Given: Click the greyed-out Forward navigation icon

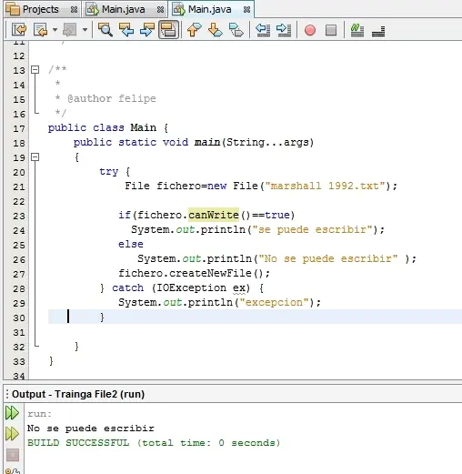Looking at the screenshot, I should [69, 30].
